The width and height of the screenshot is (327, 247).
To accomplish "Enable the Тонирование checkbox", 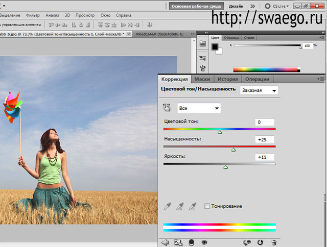I will pyautogui.click(x=207, y=206).
